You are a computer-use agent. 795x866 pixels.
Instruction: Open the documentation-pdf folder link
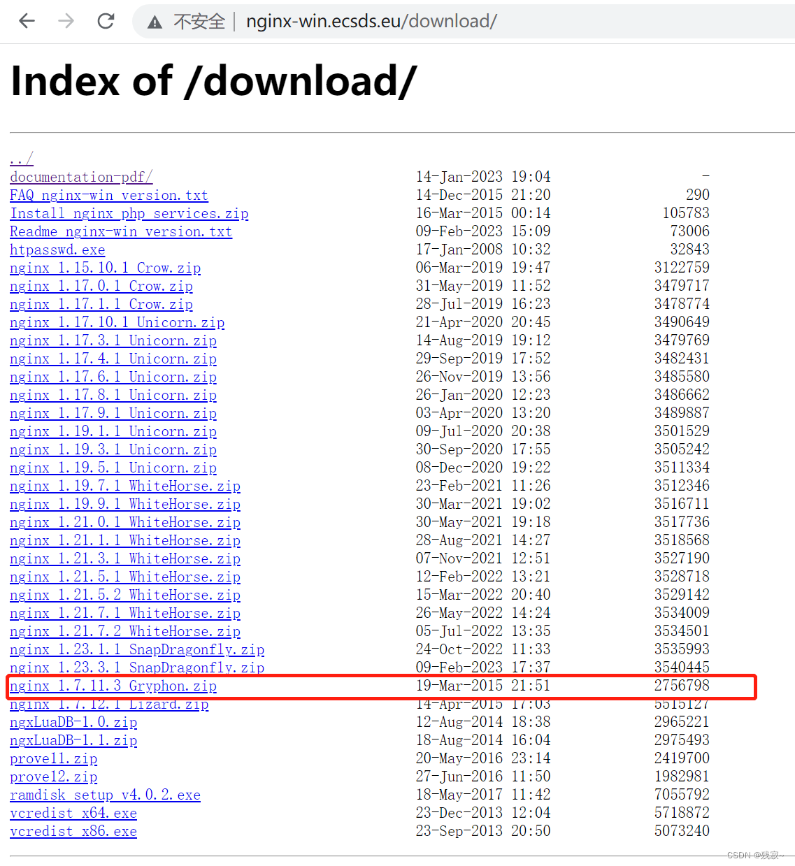(x=80, y=177)
